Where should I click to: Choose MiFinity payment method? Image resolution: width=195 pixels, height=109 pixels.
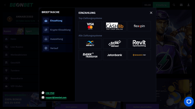click(x=90, y=43)
